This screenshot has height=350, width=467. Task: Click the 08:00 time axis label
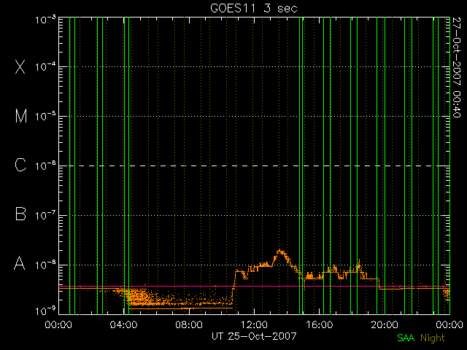189,324
